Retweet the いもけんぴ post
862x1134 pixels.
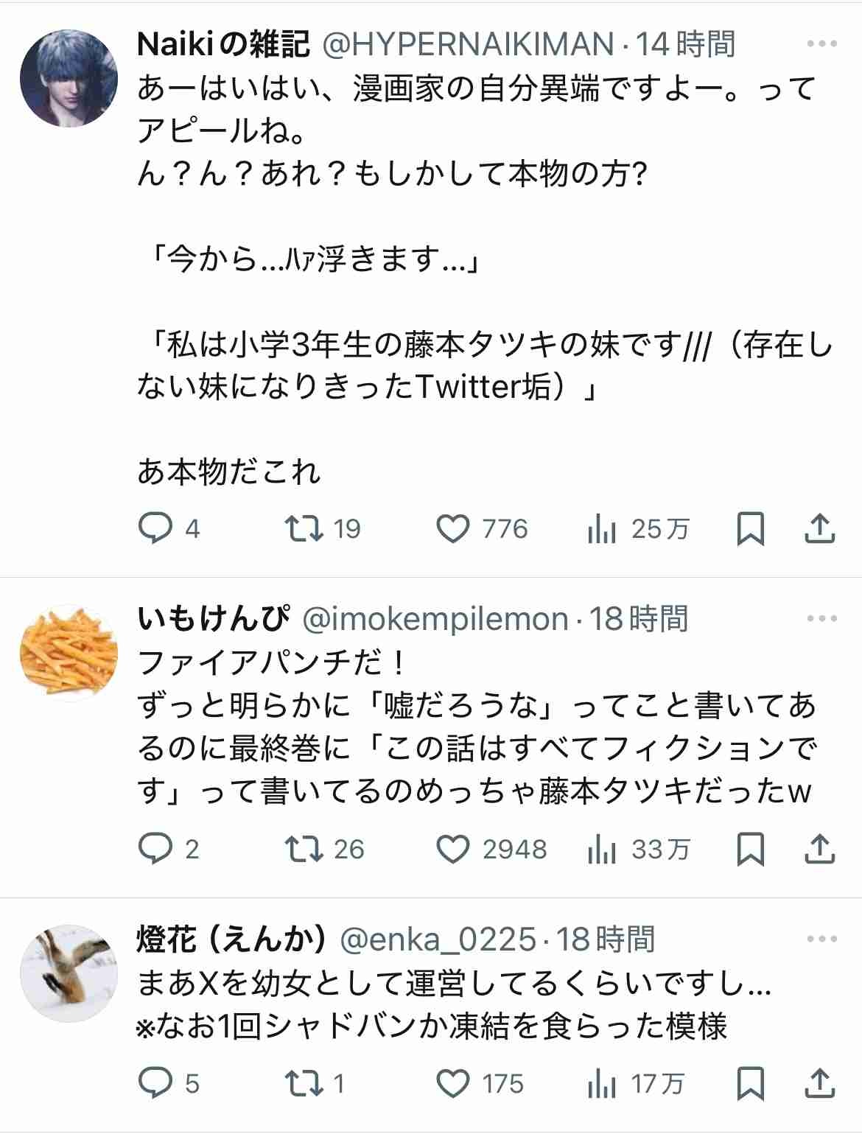point(304,850)
